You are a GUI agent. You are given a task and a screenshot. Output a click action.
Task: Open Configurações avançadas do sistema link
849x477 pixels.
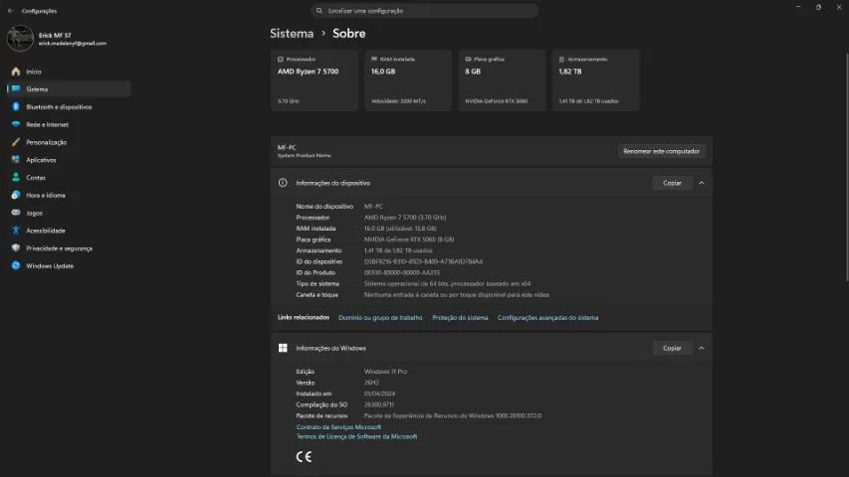point(548,318)
